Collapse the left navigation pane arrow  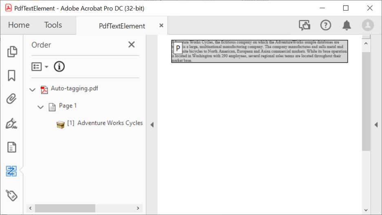152,125
